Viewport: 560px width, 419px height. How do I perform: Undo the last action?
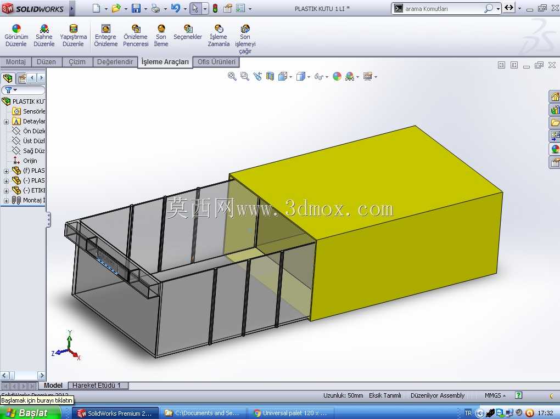pyautogui.click(x=175, y=8)
